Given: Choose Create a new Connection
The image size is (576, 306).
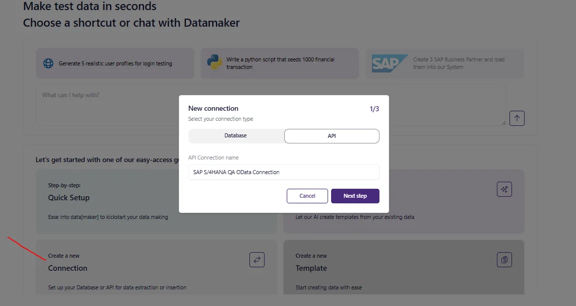Looking at the screenshot, I should [68, 268].
